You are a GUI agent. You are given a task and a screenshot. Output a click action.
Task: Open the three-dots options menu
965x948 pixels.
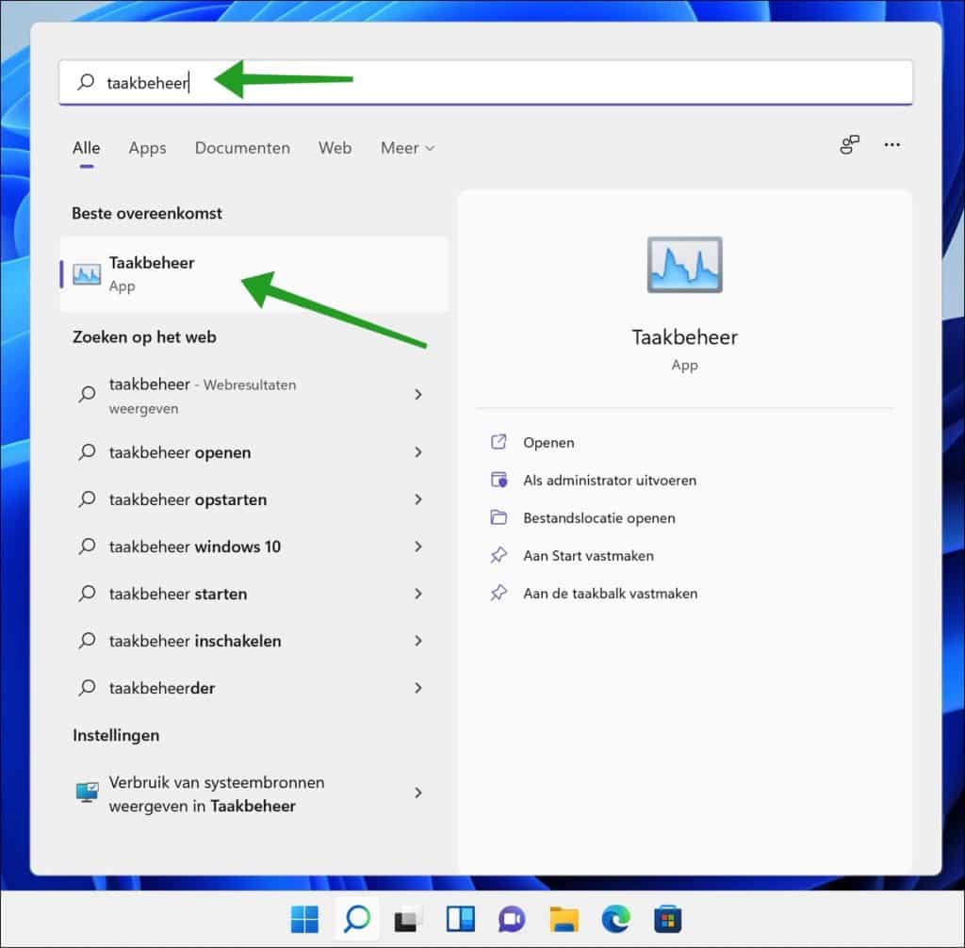(x=891, y=145)
